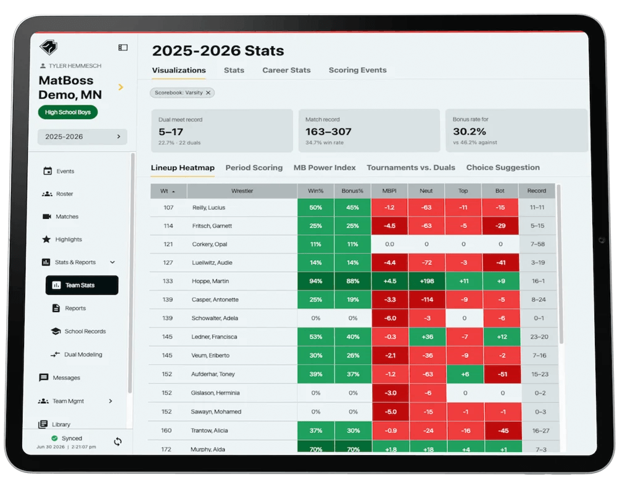This screenshot has width=617, height=489.
Task: Click the 23–20 record for Ledner
Action: 539,337
